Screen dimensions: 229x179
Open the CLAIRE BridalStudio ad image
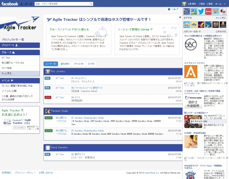pyautogui.click(x=191, y=141)
